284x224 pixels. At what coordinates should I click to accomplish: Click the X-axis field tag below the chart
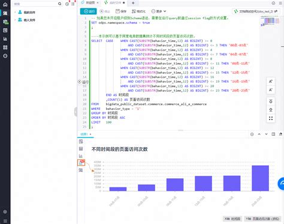[232, 219]
